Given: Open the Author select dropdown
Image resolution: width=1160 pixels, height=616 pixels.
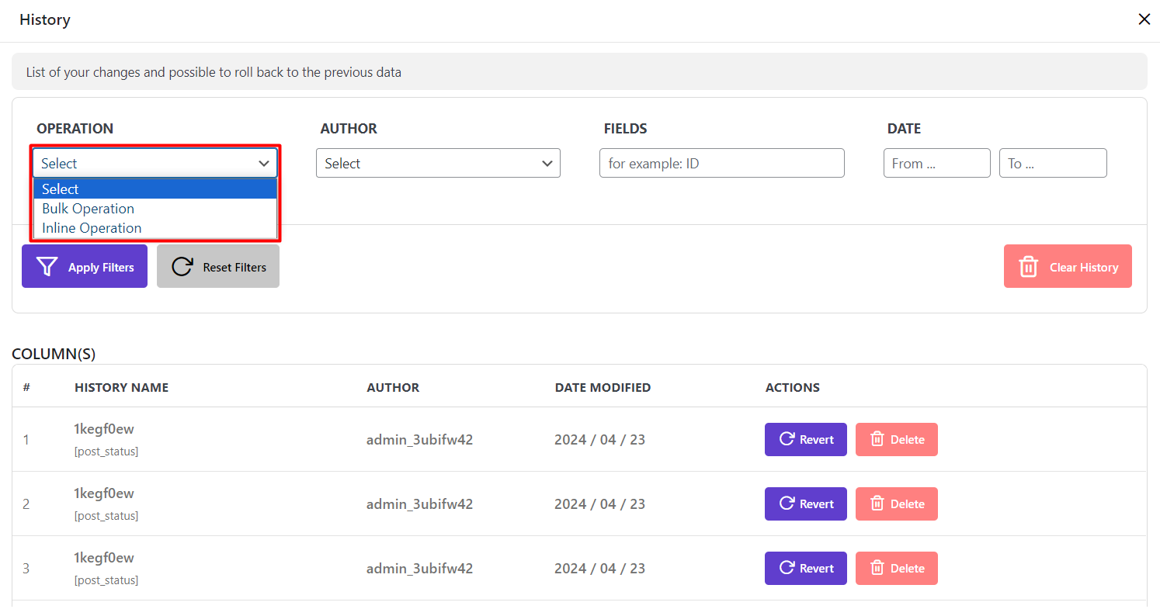Looking at the screenshot, I should (438, 164).
